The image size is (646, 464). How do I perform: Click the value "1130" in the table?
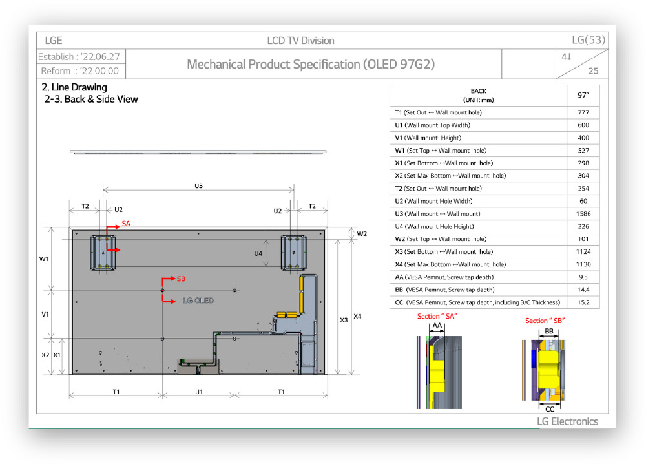pos(583,264)
